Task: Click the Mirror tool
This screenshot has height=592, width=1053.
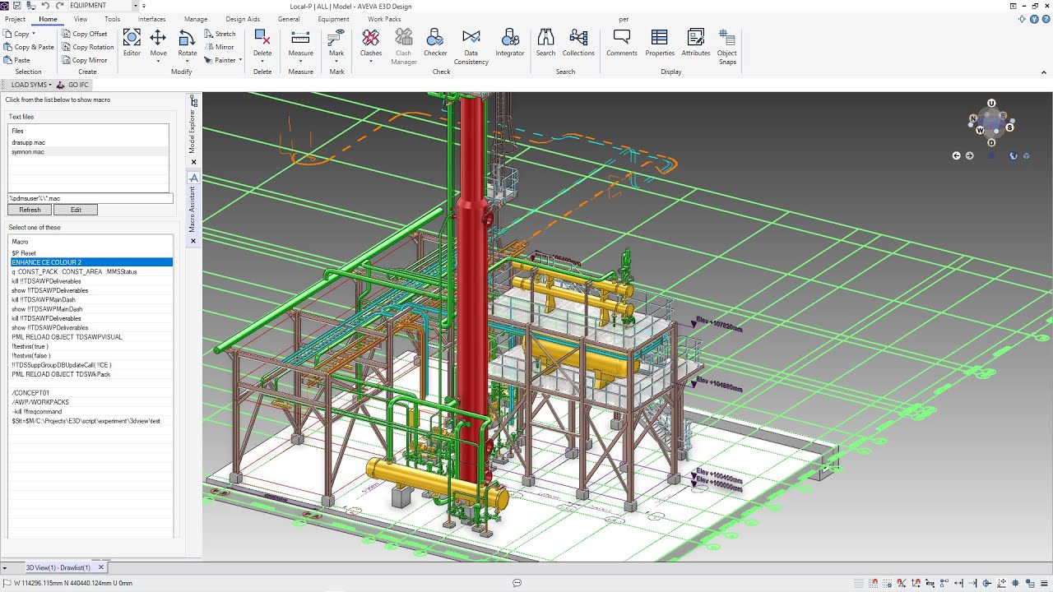Action: (219, 47)
